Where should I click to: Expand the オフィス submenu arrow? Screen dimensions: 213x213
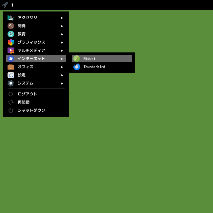click(62, 67)
